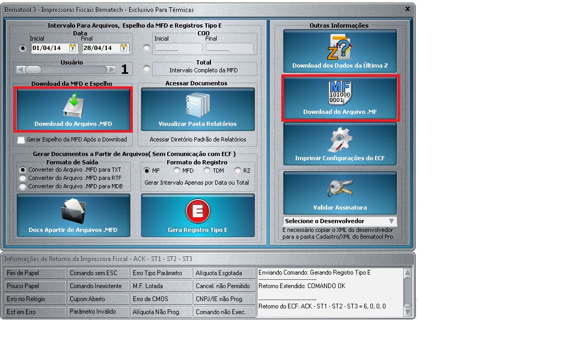This screenshot has height=350, width=585.
Task: Click the Cupom Aberto status indicator
Action: 98,299
